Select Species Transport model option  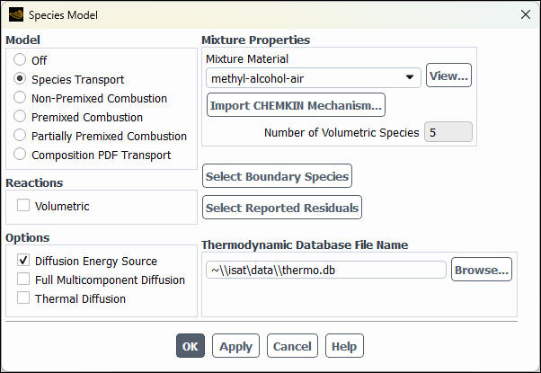21,79
